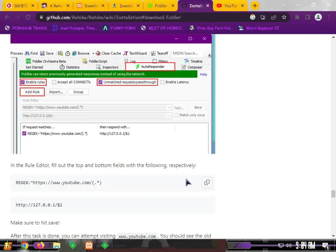This screenshot has height=252, width=336.
Task: Go back using browser back arrow
Action: [x=7, y=17]
